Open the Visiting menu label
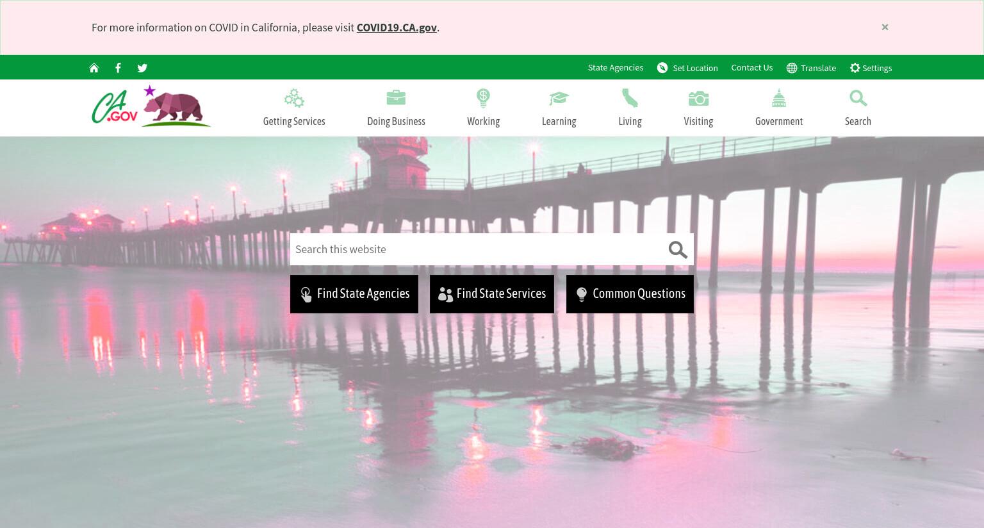 tap(698, 121)
